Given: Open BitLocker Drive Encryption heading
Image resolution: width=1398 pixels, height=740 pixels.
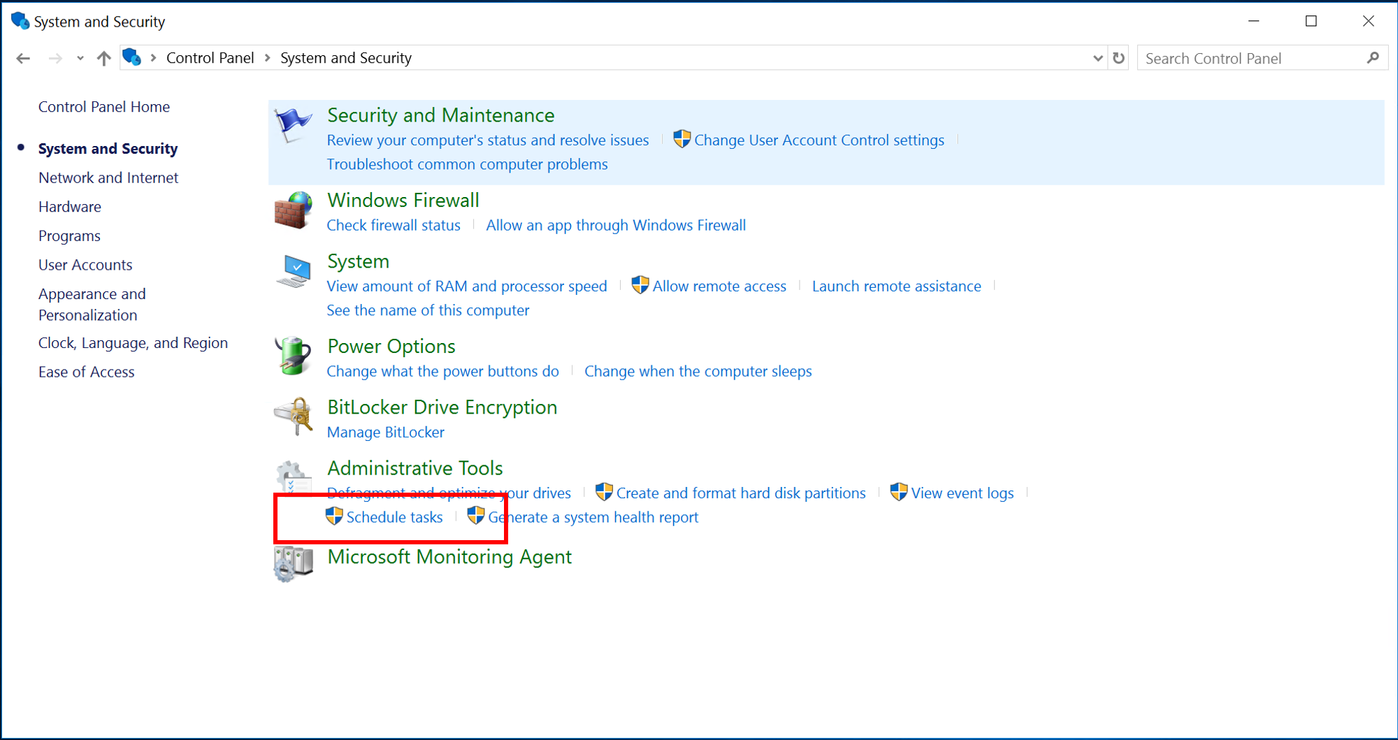Looking at the screenshot, I should pyautogui.click(x=442, y=407).
